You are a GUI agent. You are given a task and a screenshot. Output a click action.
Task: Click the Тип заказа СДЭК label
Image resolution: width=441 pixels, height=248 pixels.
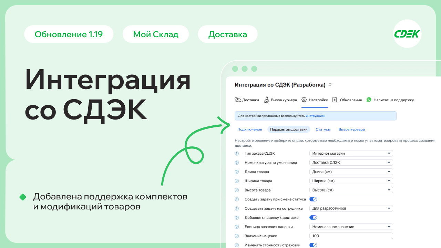pos(260,154)
